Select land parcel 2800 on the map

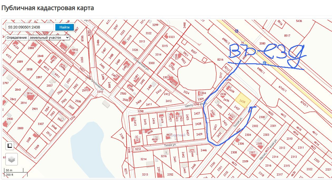21,128
